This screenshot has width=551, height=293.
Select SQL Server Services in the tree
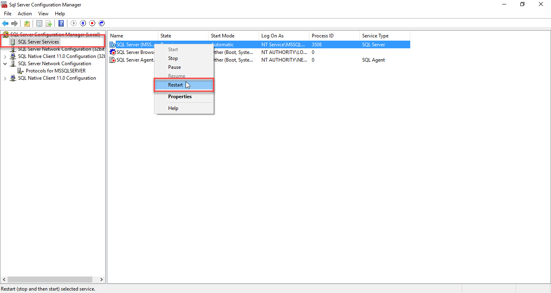coord(39,41)
